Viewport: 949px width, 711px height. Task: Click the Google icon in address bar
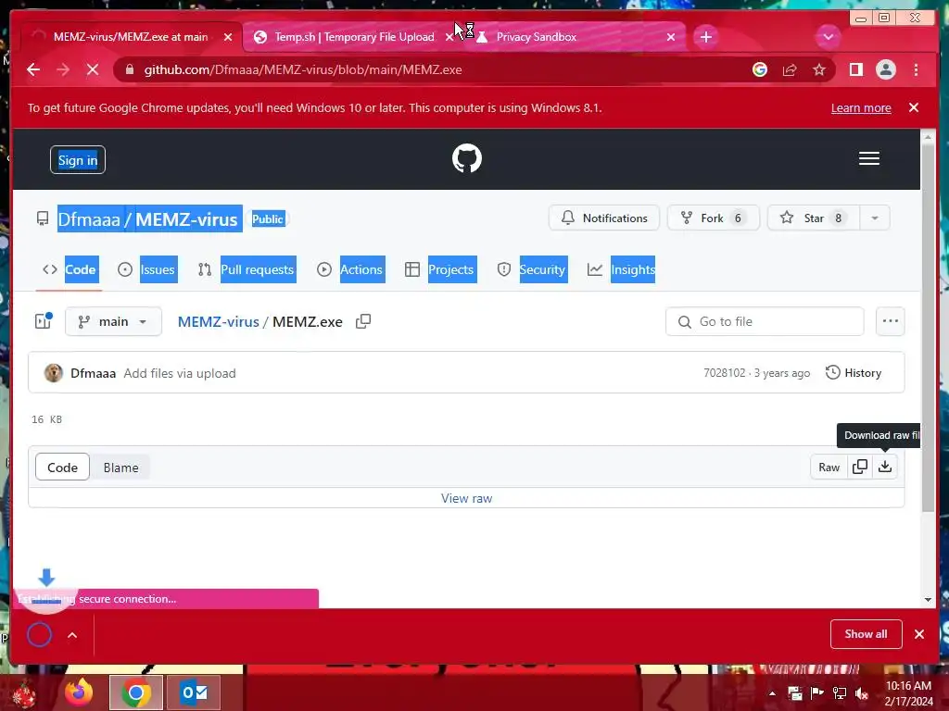760,70
